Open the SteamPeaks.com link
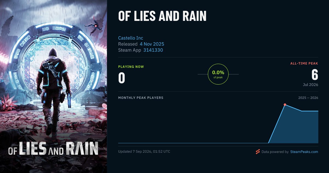 click(x=304, y=152)
